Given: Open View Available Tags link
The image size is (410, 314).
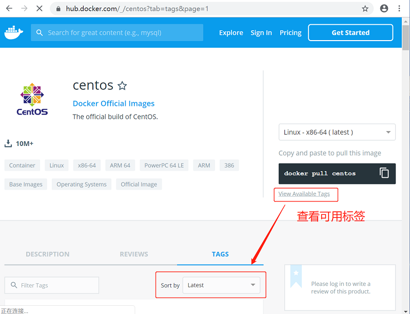Looking at the screenshot, I should pos(304,194).
